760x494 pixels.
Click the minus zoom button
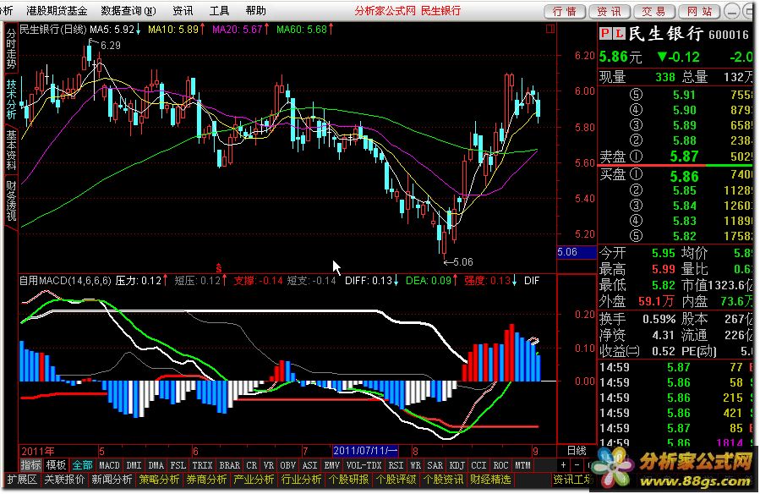coord(577,465)
